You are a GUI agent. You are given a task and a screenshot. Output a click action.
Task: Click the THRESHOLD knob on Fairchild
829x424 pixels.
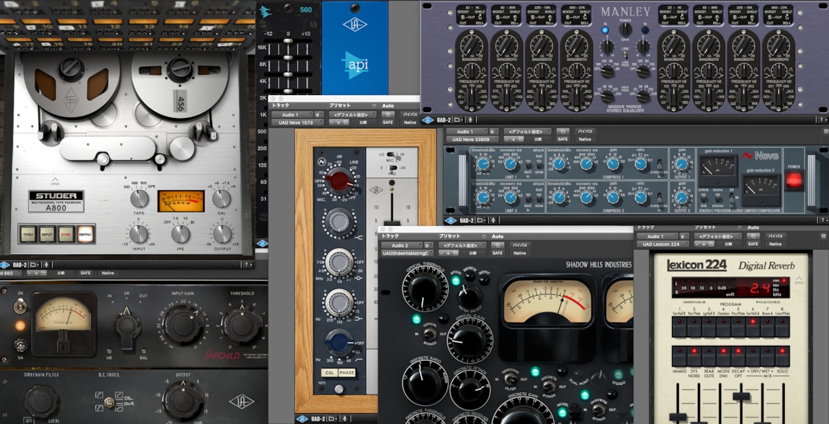point(242,326)
